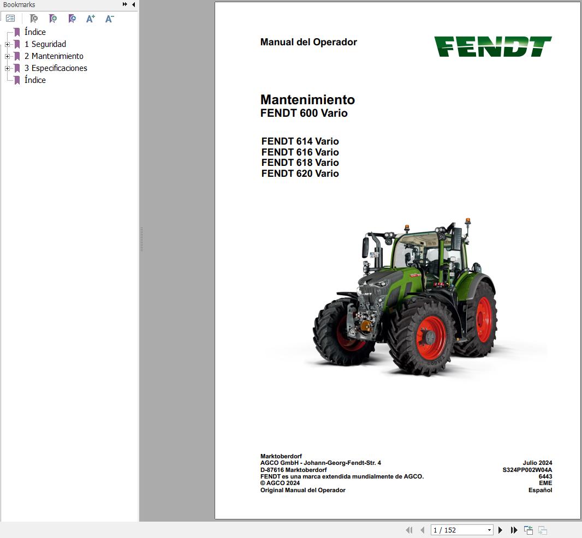Open bookmark 1 Seguridad
This screenshot has width=582, height=538.
(x=45, y=44)
